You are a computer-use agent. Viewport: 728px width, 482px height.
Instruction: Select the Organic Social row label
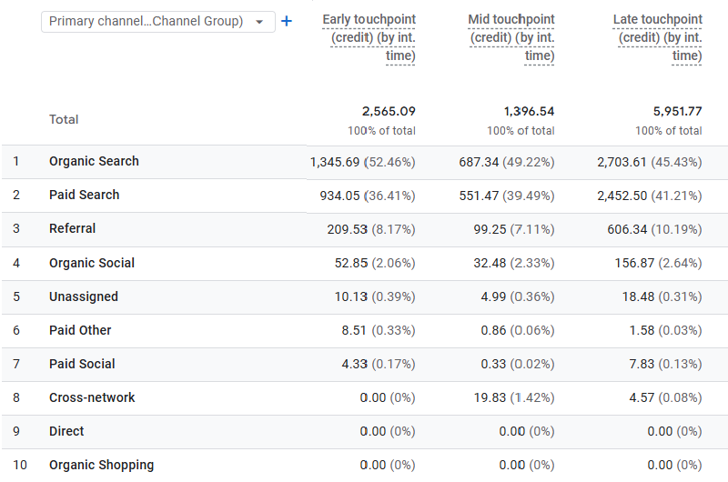tap(92, 263)
